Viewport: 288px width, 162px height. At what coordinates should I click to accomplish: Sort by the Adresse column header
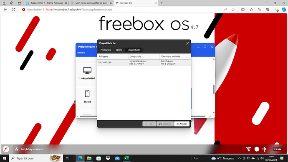click(113, 56)
